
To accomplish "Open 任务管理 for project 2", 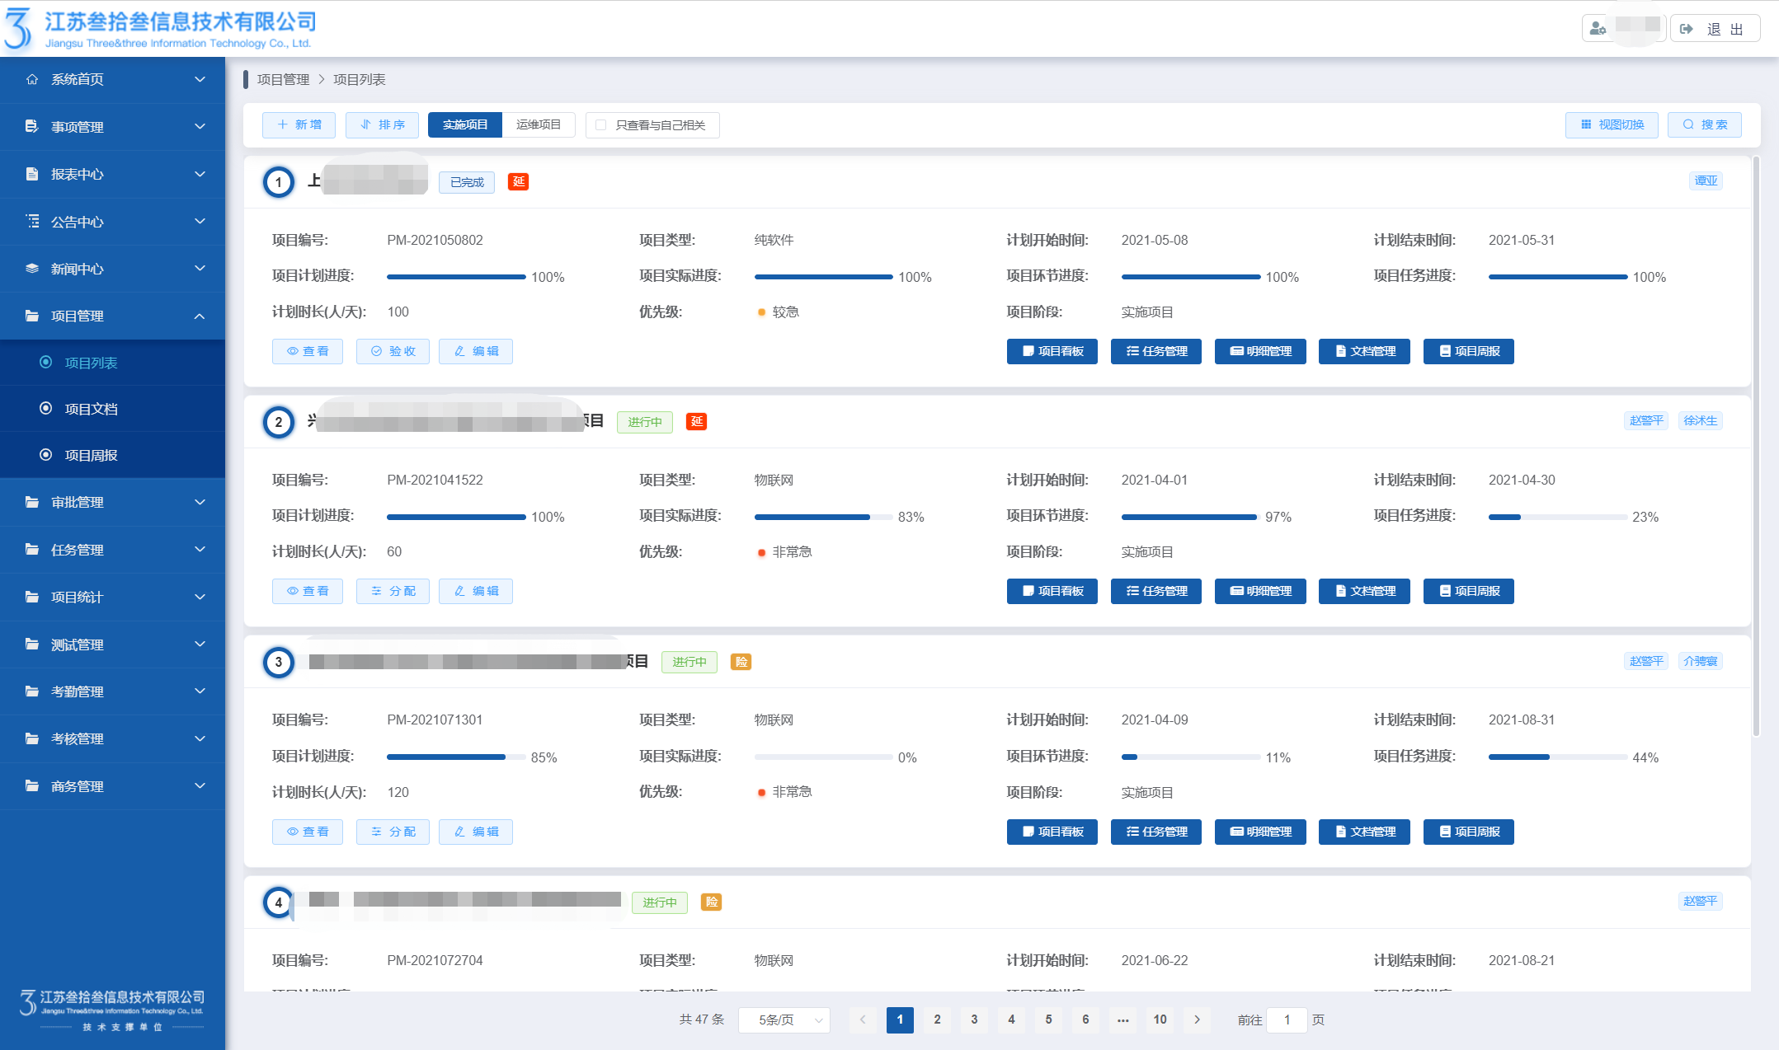I will tap(1155, 591).
